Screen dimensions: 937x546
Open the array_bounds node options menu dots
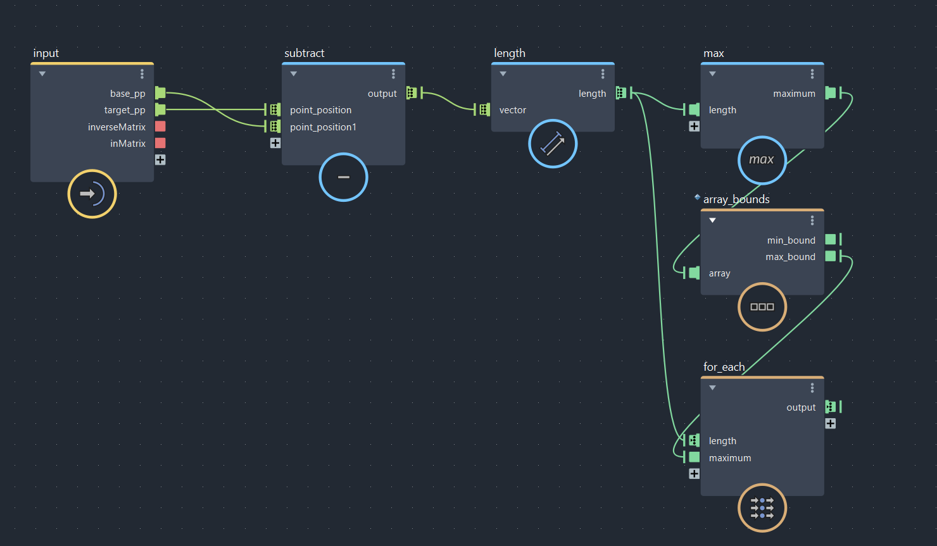(x=812, y=220)
